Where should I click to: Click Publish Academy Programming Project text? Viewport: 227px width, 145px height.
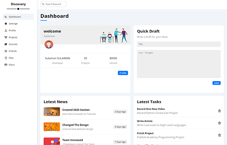[x=160, y=137]
